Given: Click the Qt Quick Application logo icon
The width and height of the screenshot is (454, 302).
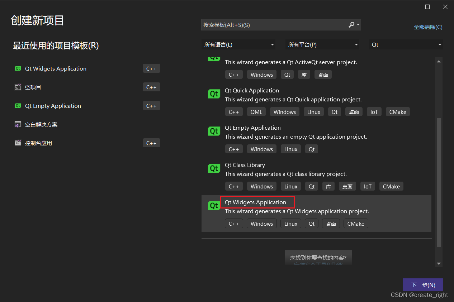Looking at the screenshot, I should tap(214, 94).
